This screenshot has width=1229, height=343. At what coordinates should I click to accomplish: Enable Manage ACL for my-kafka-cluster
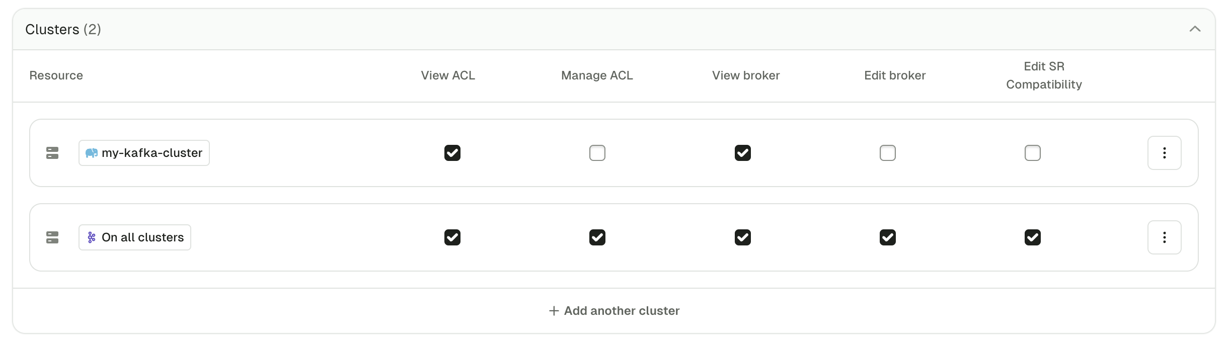pos(597,153)
